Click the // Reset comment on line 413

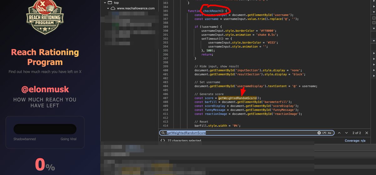coord(201,122)
